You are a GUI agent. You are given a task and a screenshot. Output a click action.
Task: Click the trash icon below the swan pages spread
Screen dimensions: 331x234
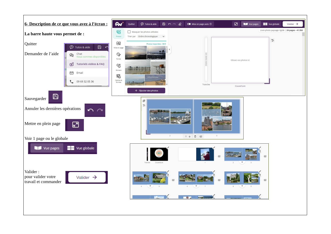(x=195, y=137)
